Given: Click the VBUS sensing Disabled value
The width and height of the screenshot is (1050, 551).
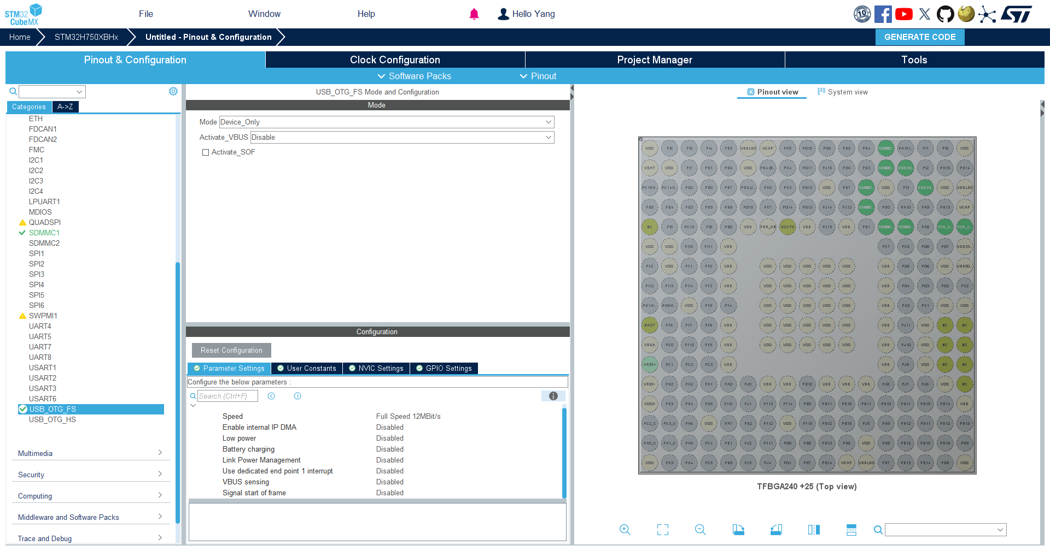Looking at the screenshot, I should [390, 482].
